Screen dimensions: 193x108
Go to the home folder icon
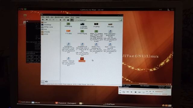tap(68, 20)
